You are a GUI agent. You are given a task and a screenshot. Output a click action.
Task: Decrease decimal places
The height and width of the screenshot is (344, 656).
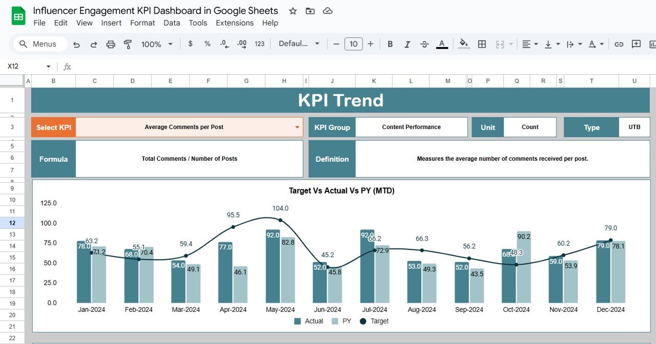[x=224, y=44]
